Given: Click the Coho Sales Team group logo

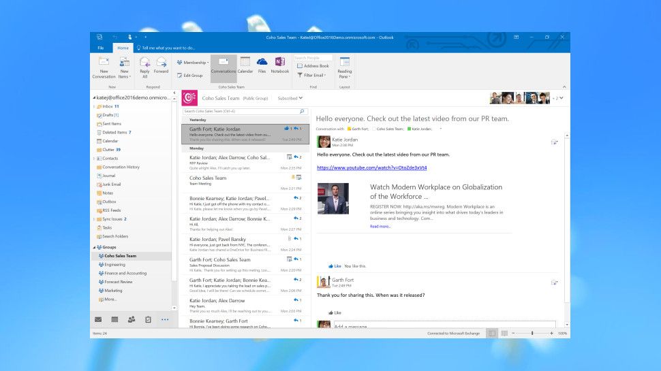Looking at the screenshot, I should (x=189, y=98).
